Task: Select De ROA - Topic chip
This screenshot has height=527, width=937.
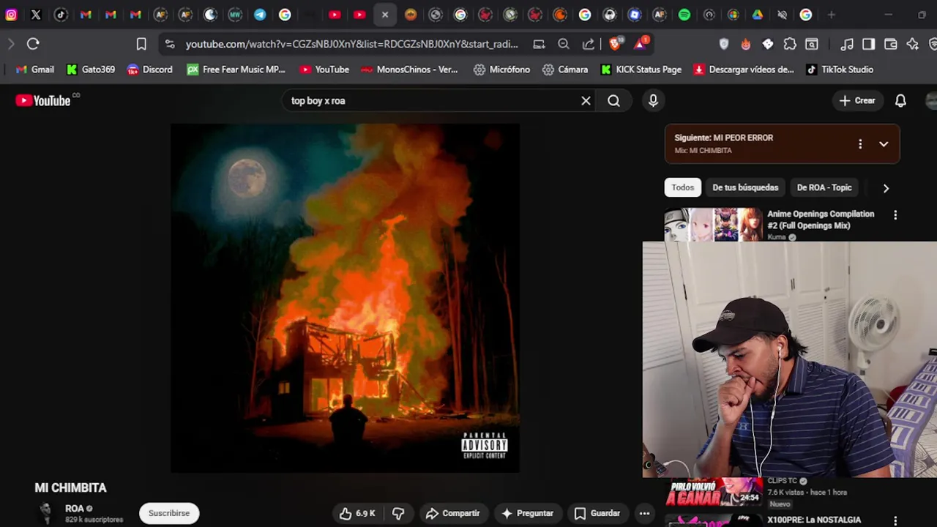Action: click(824, 187)
